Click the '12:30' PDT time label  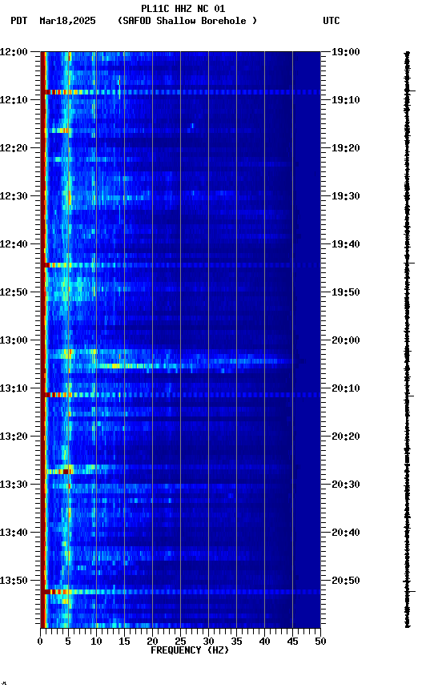click(x=14, y=196)
